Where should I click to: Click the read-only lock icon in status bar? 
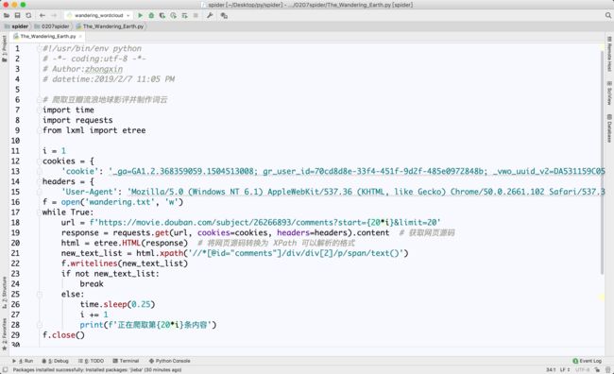pyautogui.click(x=598, y=369)
